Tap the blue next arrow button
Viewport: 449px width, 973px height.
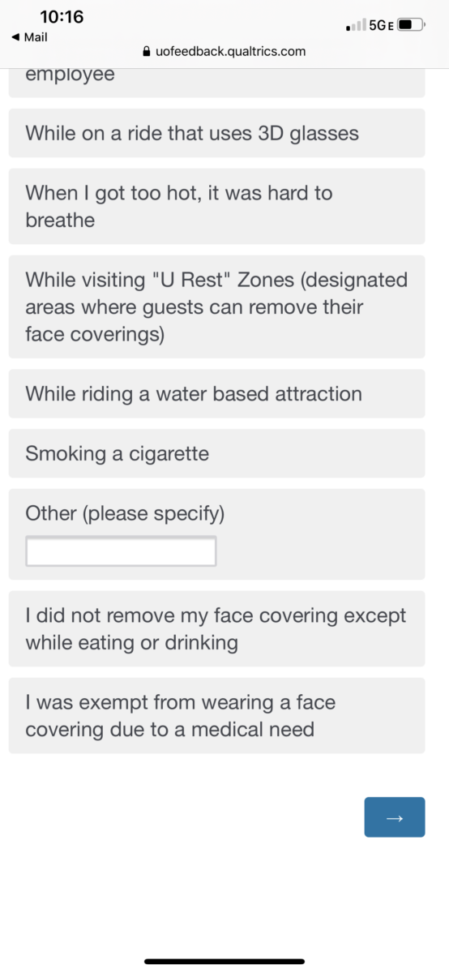[395, 817]
